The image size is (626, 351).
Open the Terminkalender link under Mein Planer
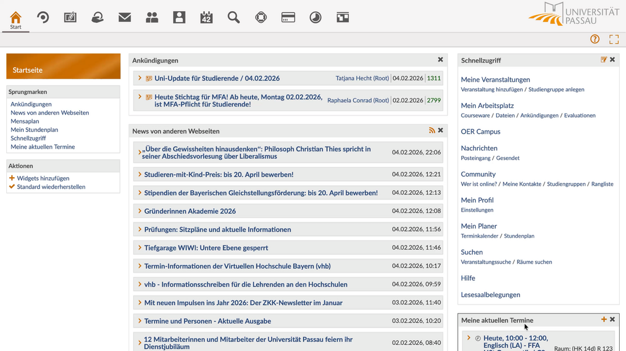[479, 236]
